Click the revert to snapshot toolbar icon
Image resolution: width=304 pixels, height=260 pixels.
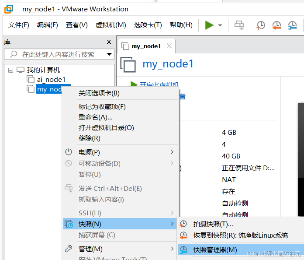tap(276, 25)
